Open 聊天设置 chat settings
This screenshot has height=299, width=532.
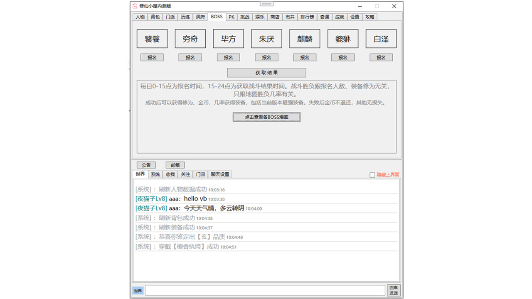point(219,174)
